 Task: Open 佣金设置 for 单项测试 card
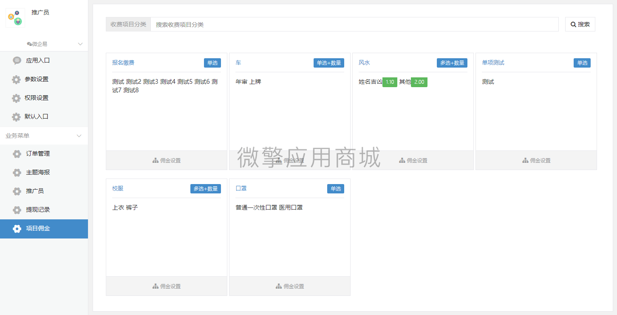pyautogui.click(x=536, y=160)
